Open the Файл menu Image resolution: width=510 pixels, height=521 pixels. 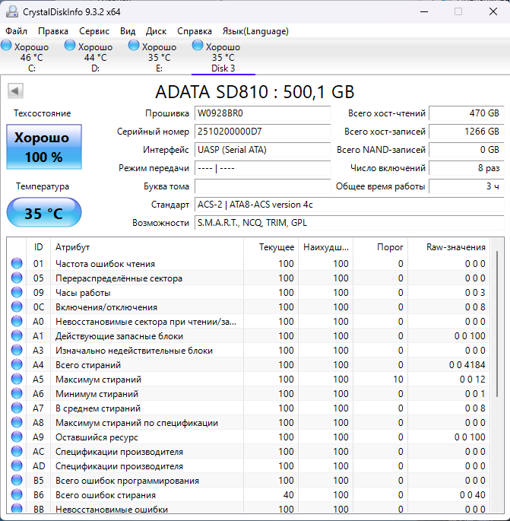[x=16, y=31]
